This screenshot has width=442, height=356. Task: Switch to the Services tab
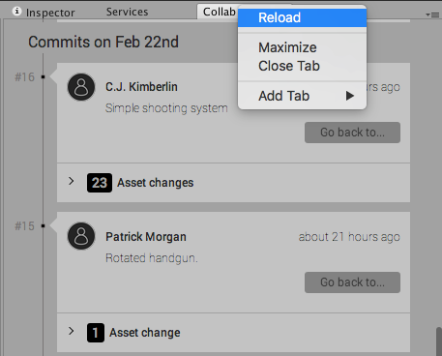pos(128,12)
